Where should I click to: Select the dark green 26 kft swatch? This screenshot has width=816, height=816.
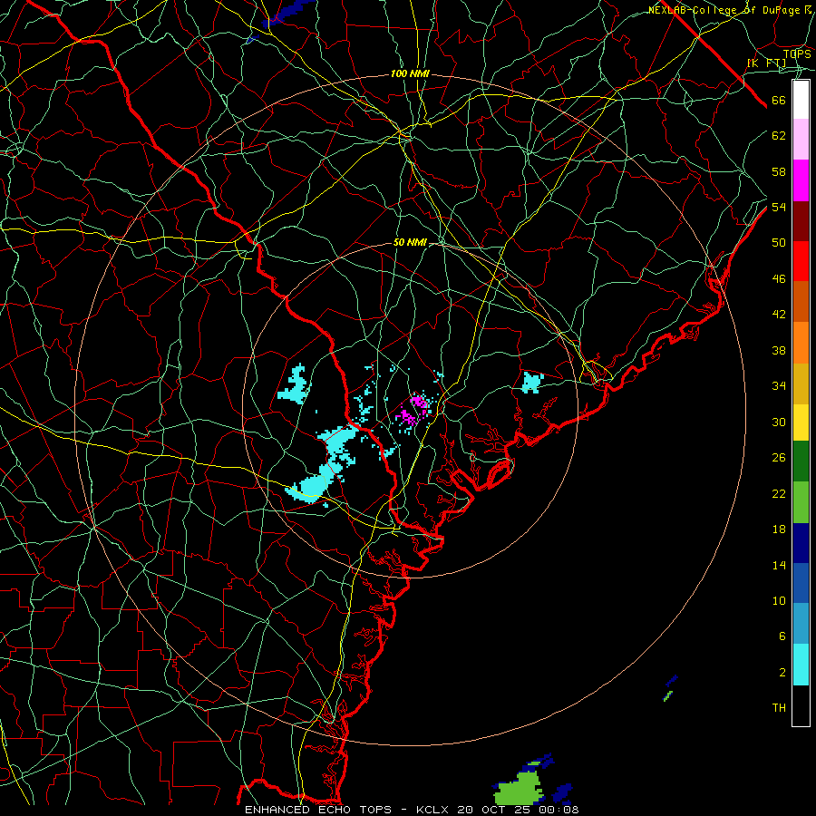click(801, 461)
